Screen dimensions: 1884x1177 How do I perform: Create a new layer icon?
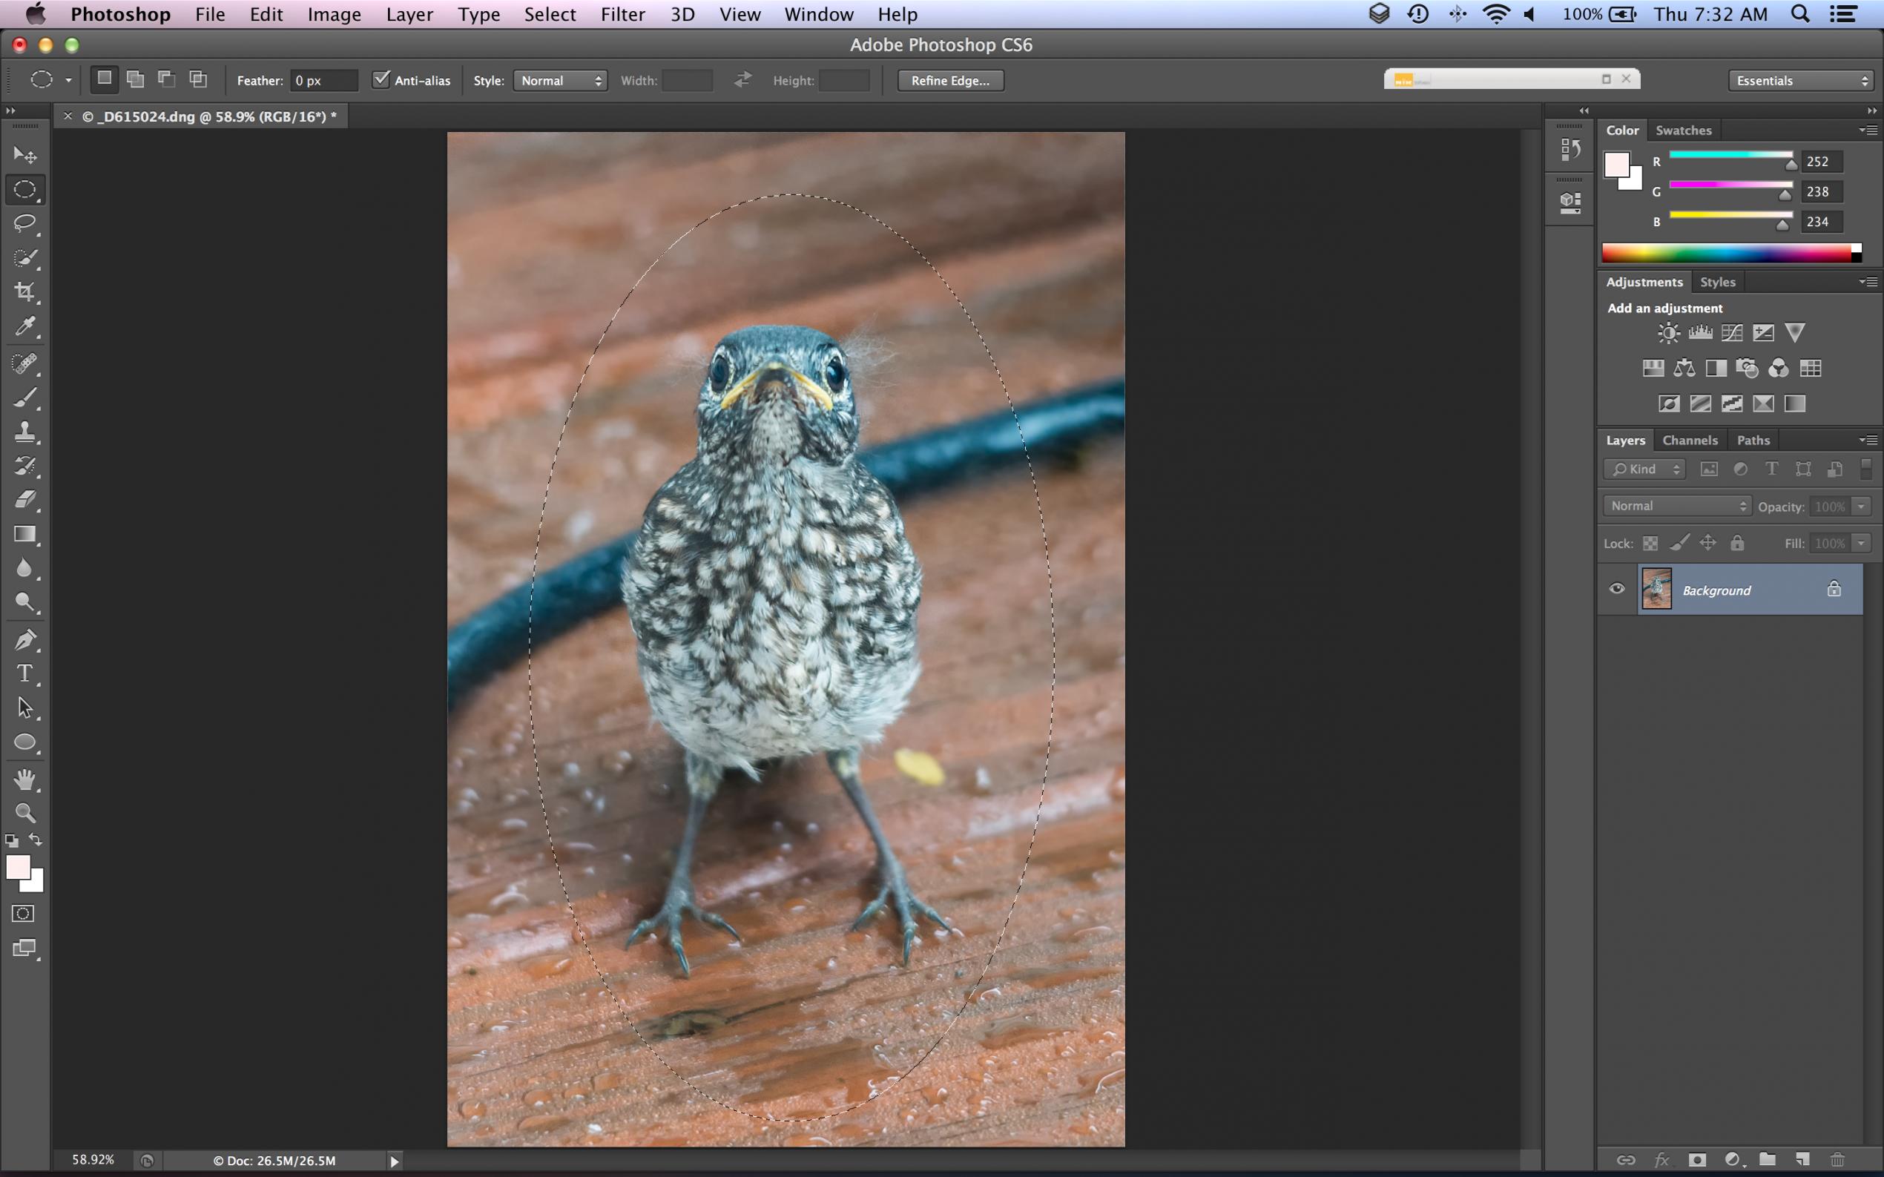coord(1802,1160)
